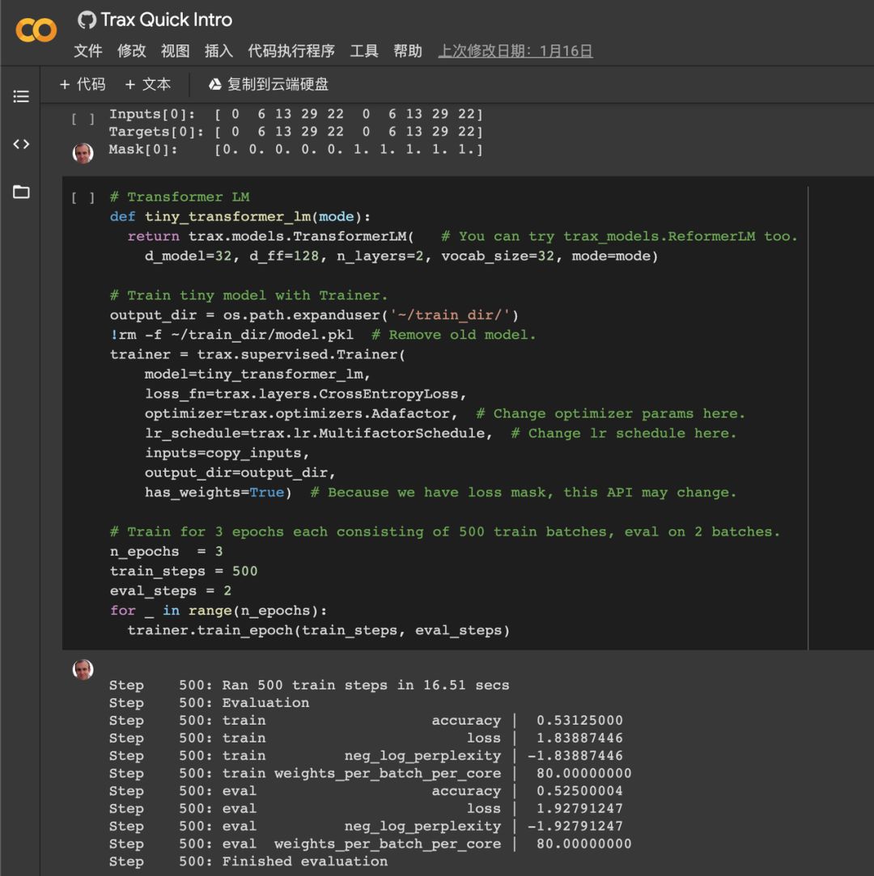Open the 视图 menu
The image size is (874, 876).
point(175,51)
